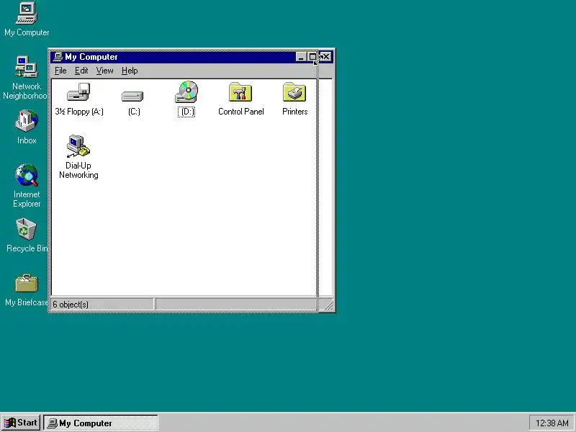Image resolution: width=576 pixels, height=432 pixels.
Task: Close the My Computer window
Action: point(325,57)
